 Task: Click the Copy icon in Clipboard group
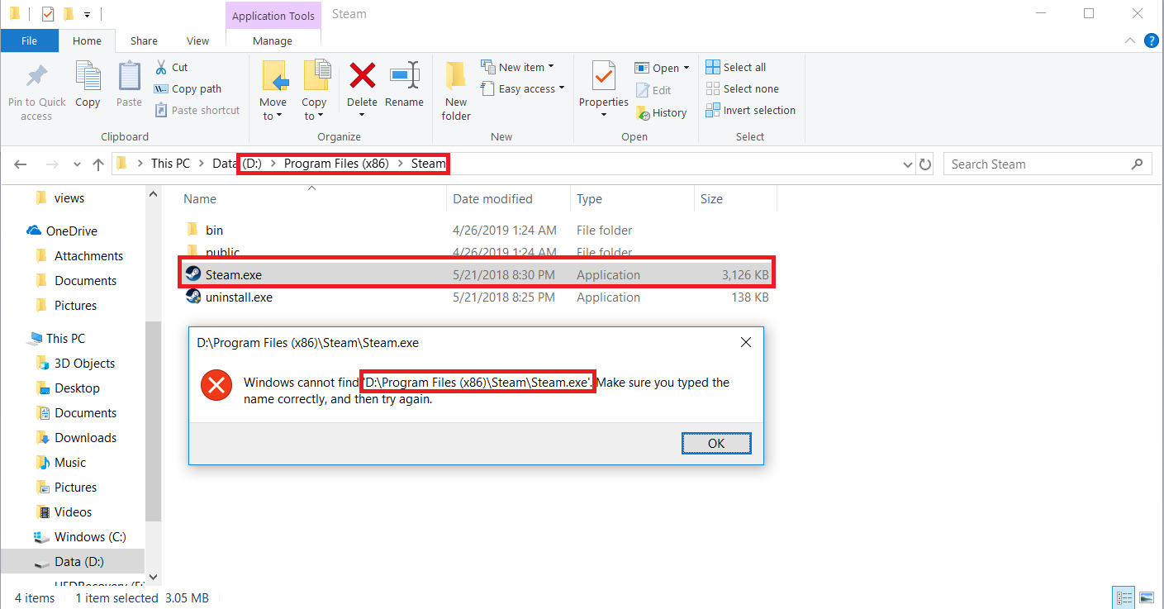coord(88,75)
